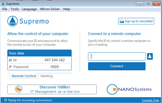This screenshot has height=103, width=162.
Task: Click the blue Connect button
Action: [x=117, y=66]
